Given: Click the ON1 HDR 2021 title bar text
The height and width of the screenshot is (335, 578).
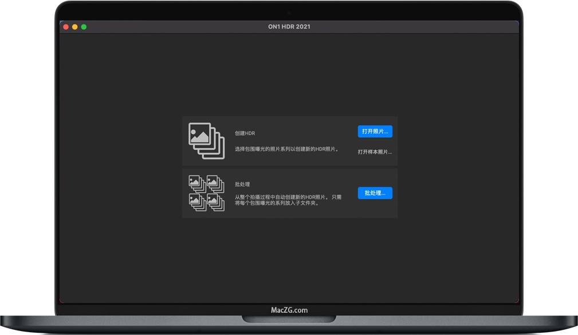Looking at the screenshot, I should pyautogui.click(x=289, y=26).
